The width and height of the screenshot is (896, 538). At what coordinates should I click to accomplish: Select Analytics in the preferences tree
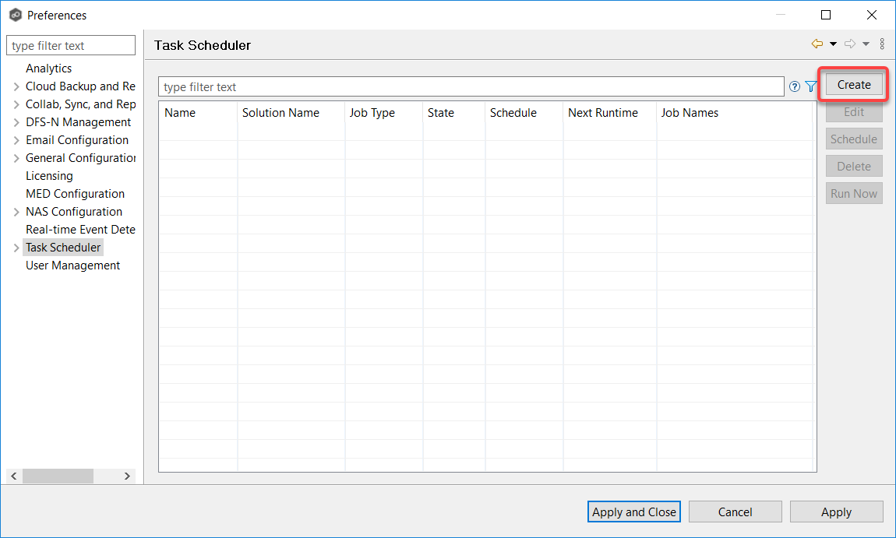pos(48,68)
